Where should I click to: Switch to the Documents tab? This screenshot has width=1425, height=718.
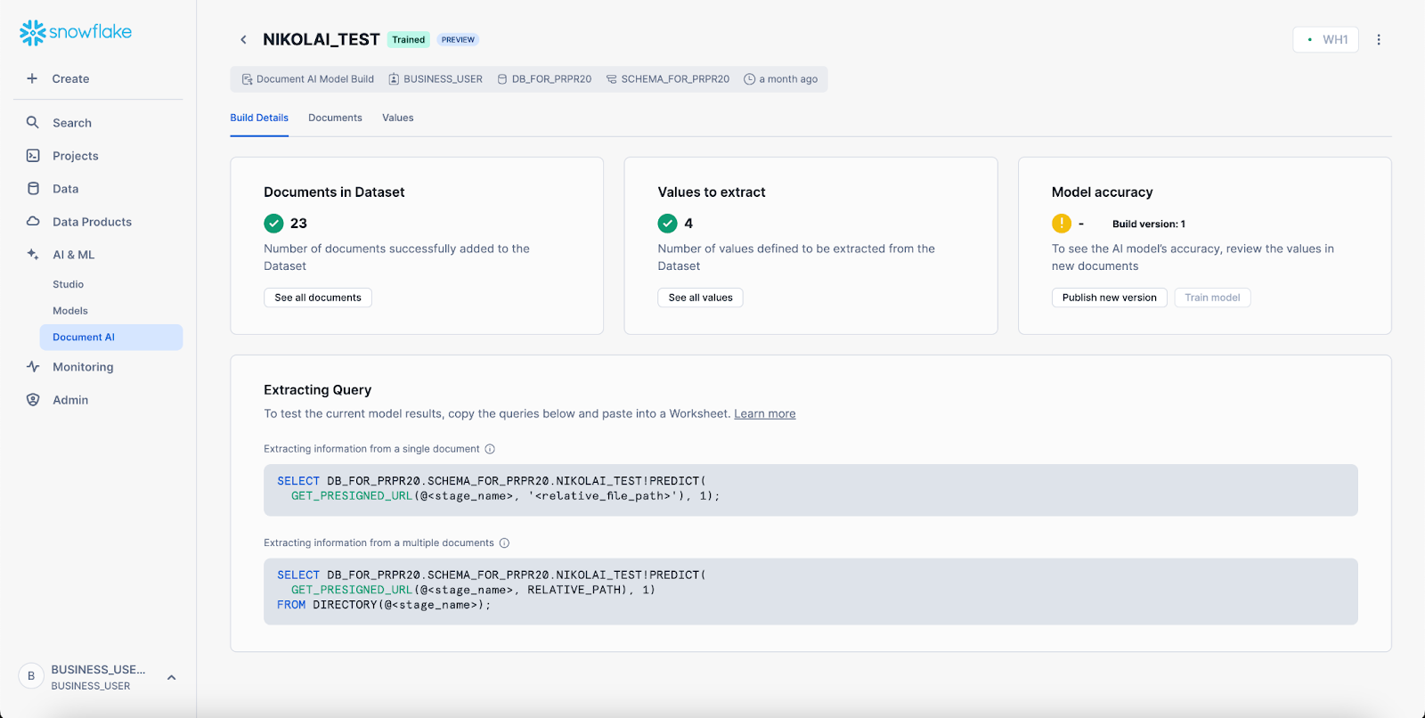[x=335, y=118]
